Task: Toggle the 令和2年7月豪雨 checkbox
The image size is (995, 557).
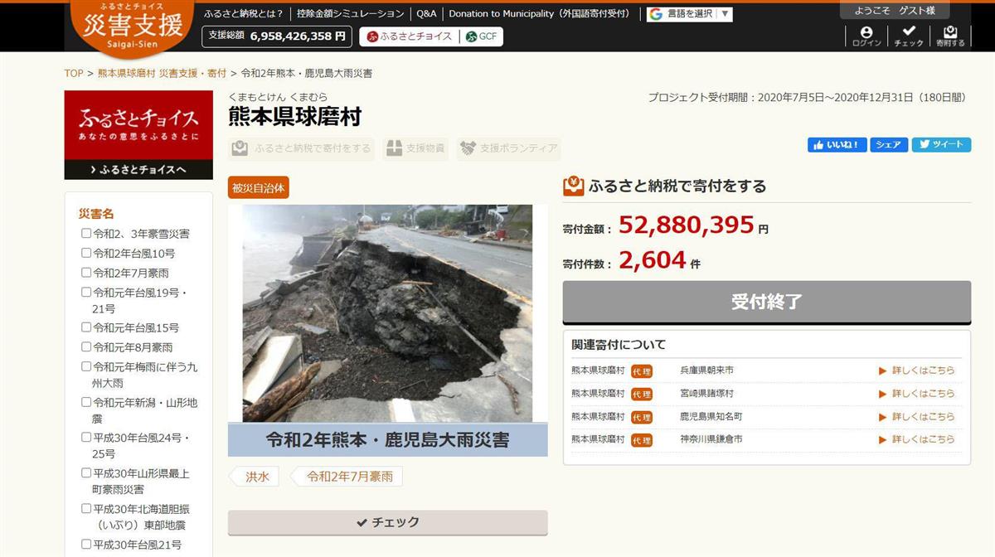Action: click(x=86, y=272)
